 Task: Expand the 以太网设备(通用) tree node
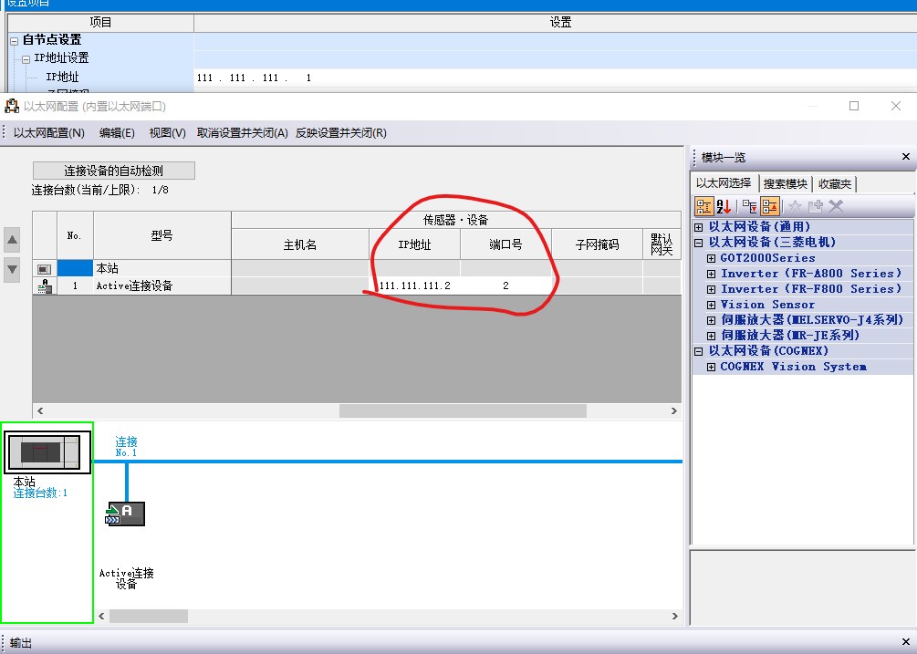tap(699, 226)
